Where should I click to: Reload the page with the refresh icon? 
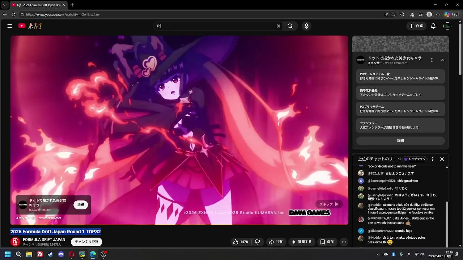pos(13,14)
